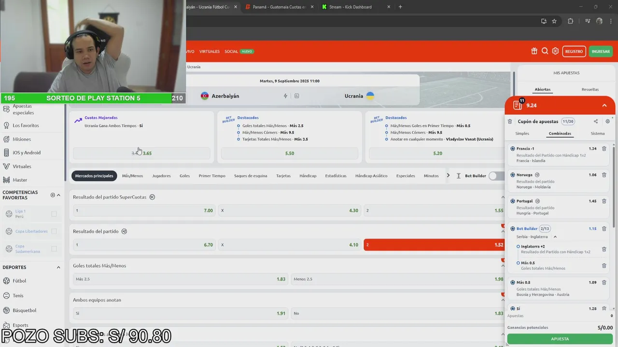Add a favorite competition with plus icon
This screenshot has width=618, height=347.
point(53,195)
